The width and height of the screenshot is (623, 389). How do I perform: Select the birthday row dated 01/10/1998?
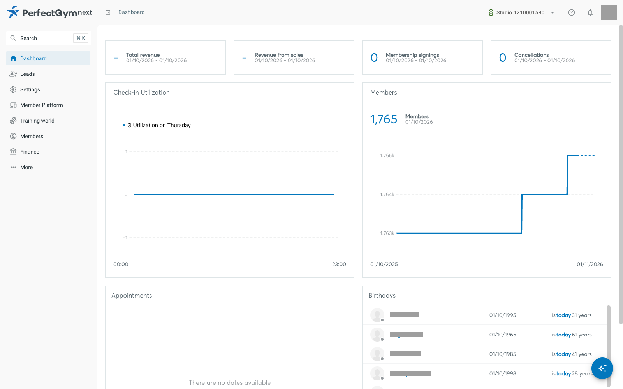484,373
